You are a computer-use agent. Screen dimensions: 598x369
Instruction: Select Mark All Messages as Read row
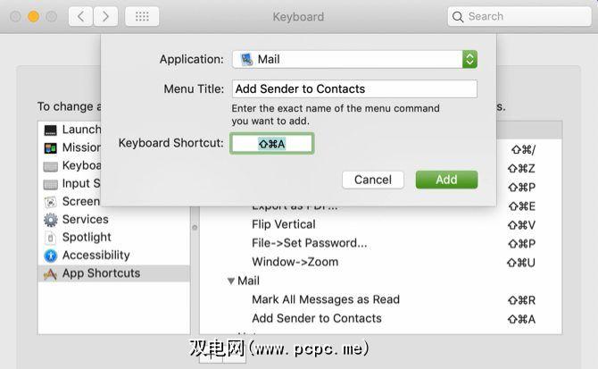click(380, 299)
